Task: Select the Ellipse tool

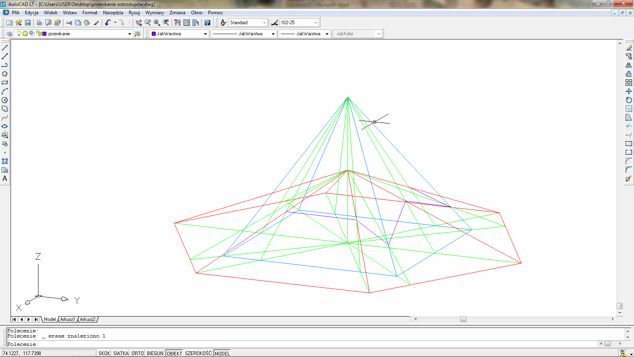Action: click(x=5, y=126)
